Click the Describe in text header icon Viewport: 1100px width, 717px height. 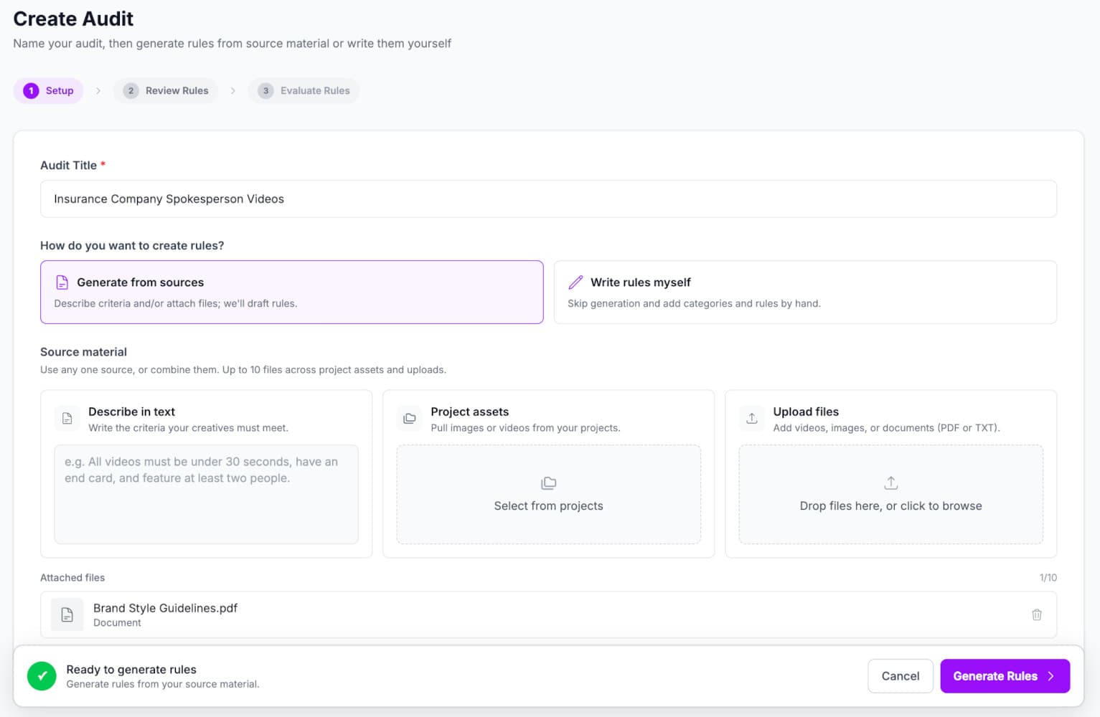(67, 418)
